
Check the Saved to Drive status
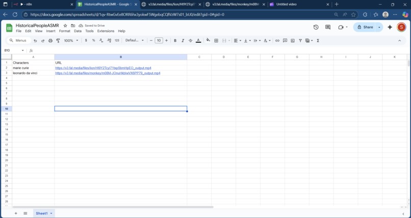tap(92, 26)
